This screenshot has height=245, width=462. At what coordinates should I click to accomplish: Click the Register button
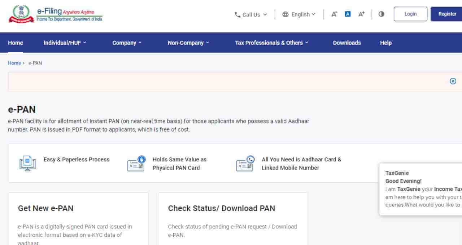tap(446, 14)
